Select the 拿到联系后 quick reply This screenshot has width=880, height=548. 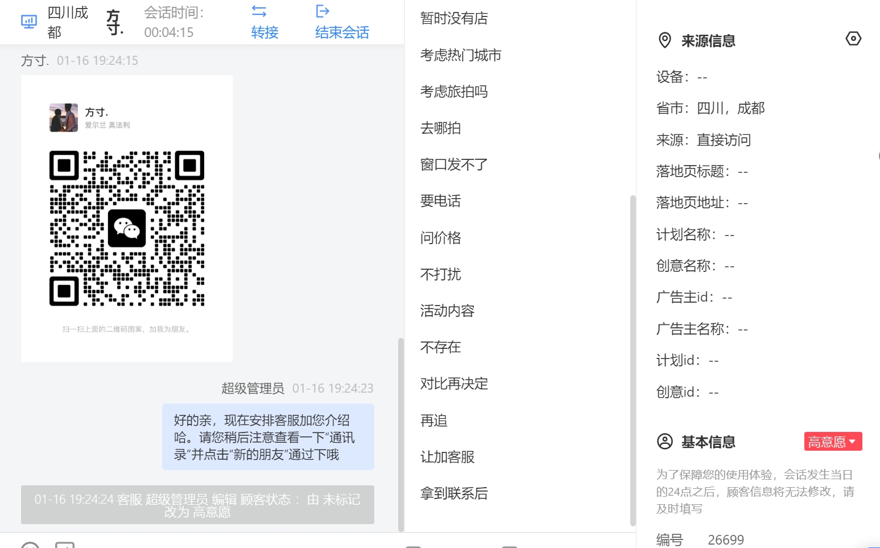(454, 493)
